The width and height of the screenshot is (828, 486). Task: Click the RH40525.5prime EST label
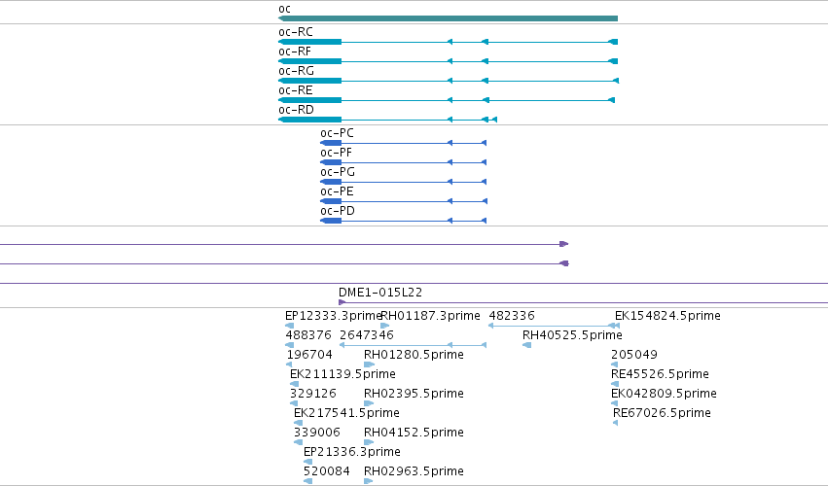pos(572,335)
